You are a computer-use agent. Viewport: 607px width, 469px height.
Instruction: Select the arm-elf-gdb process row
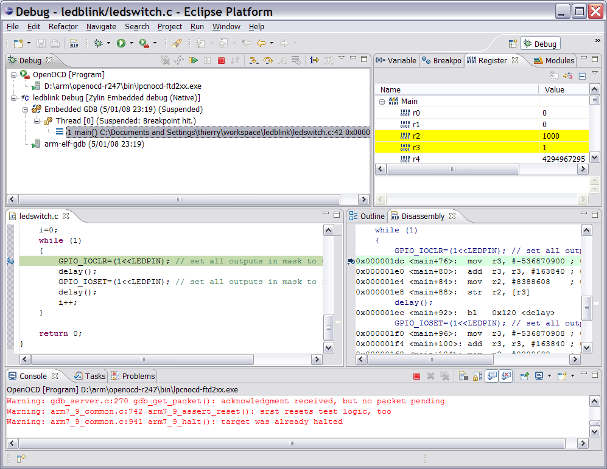94,144
